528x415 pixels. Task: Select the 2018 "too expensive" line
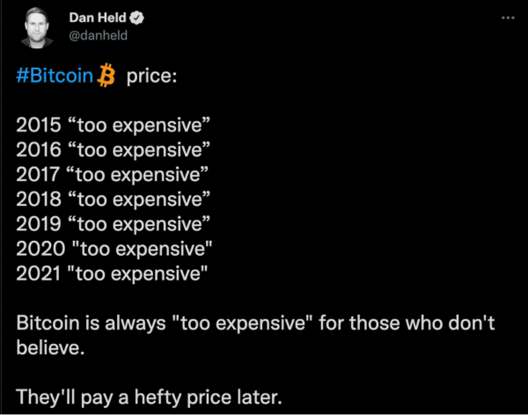114,200
